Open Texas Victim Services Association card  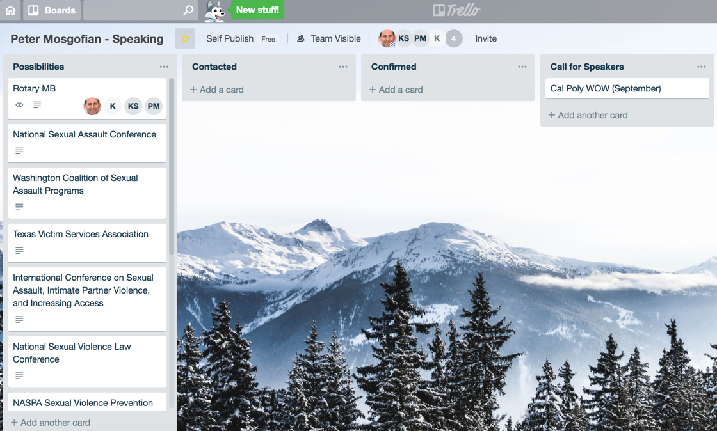[x=87, y=243]
